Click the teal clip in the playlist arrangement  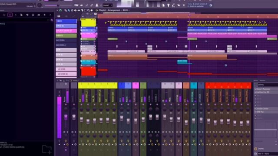(182, 62)
